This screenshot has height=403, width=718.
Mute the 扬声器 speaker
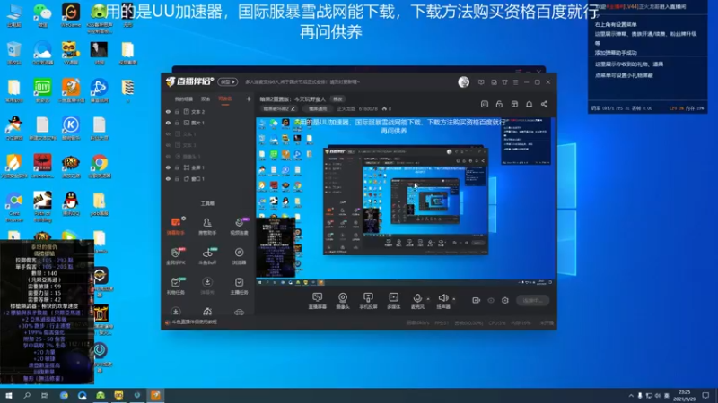coord(443,301)
